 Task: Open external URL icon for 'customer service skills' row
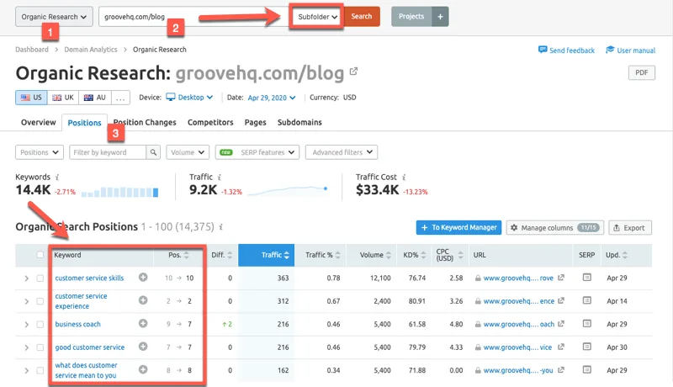(x=560, y=278)
